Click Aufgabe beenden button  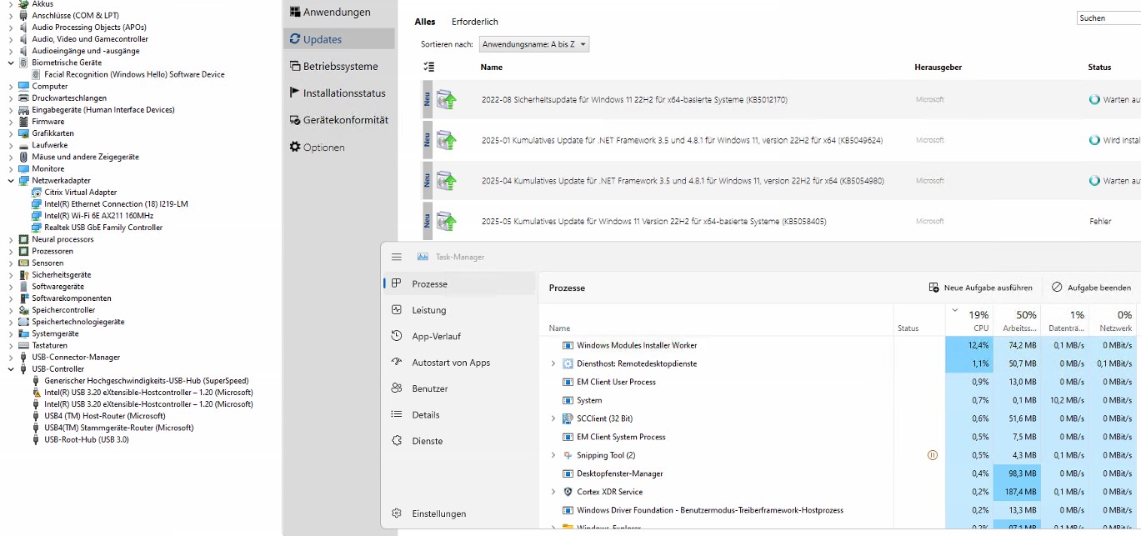[1091, 288]
